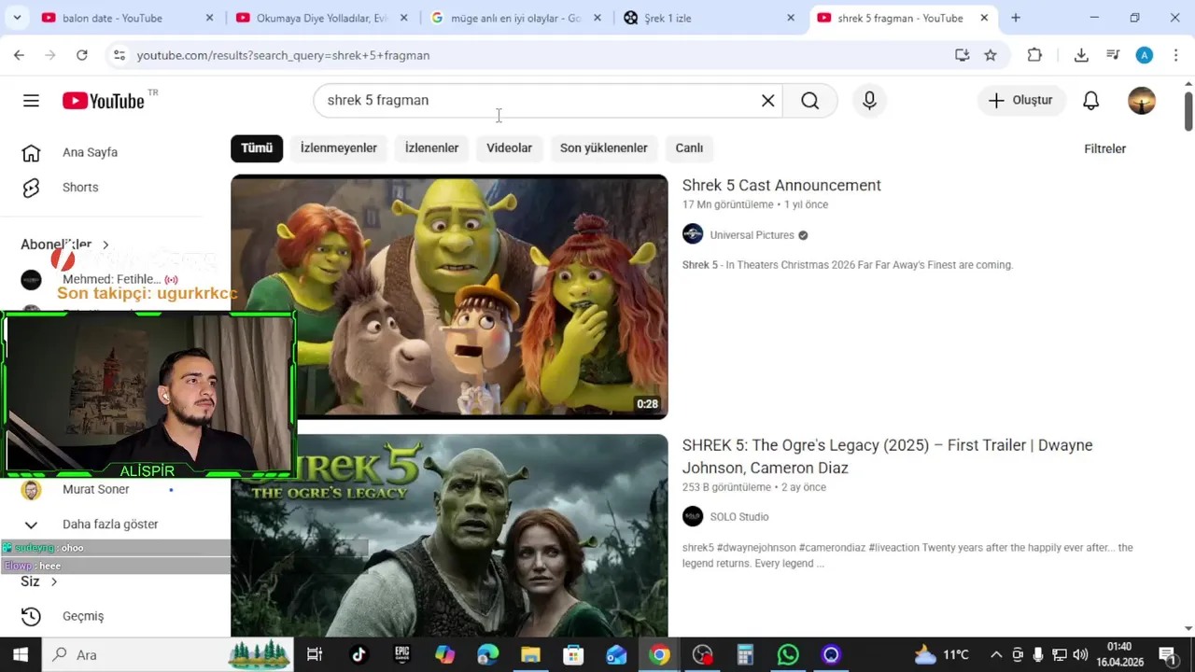
Task: Open File Explorer from the taskbar
Action: tap(530, 654)
